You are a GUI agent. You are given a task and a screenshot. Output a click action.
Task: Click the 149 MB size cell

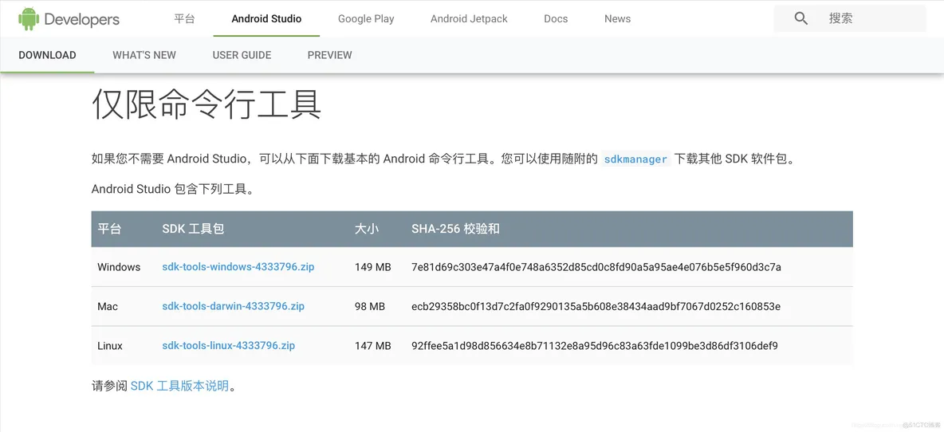coord(373,267)
